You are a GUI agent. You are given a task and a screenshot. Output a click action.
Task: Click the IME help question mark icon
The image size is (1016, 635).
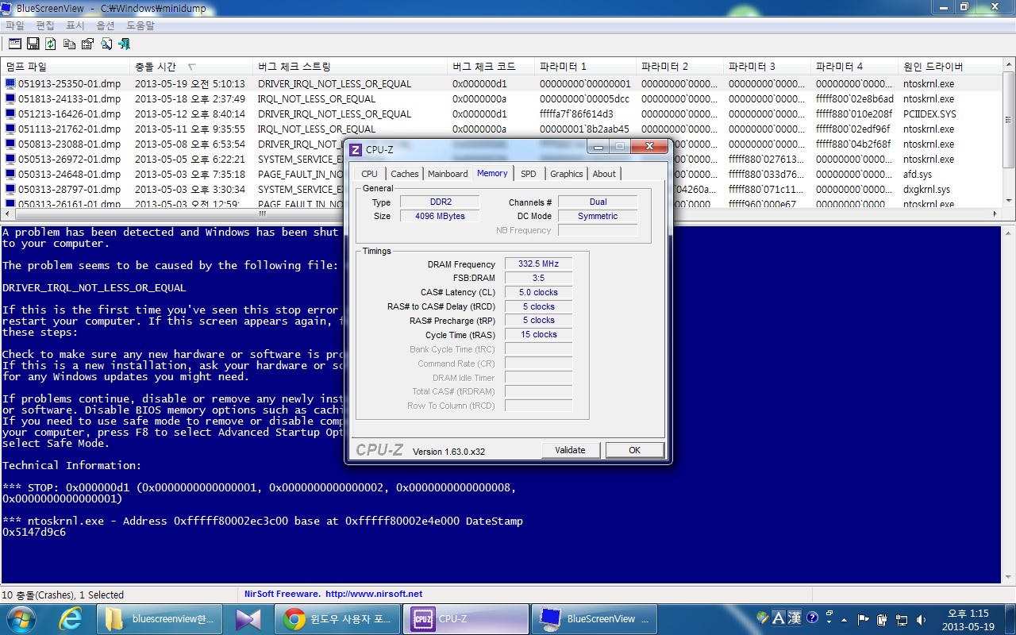(812, 618)
